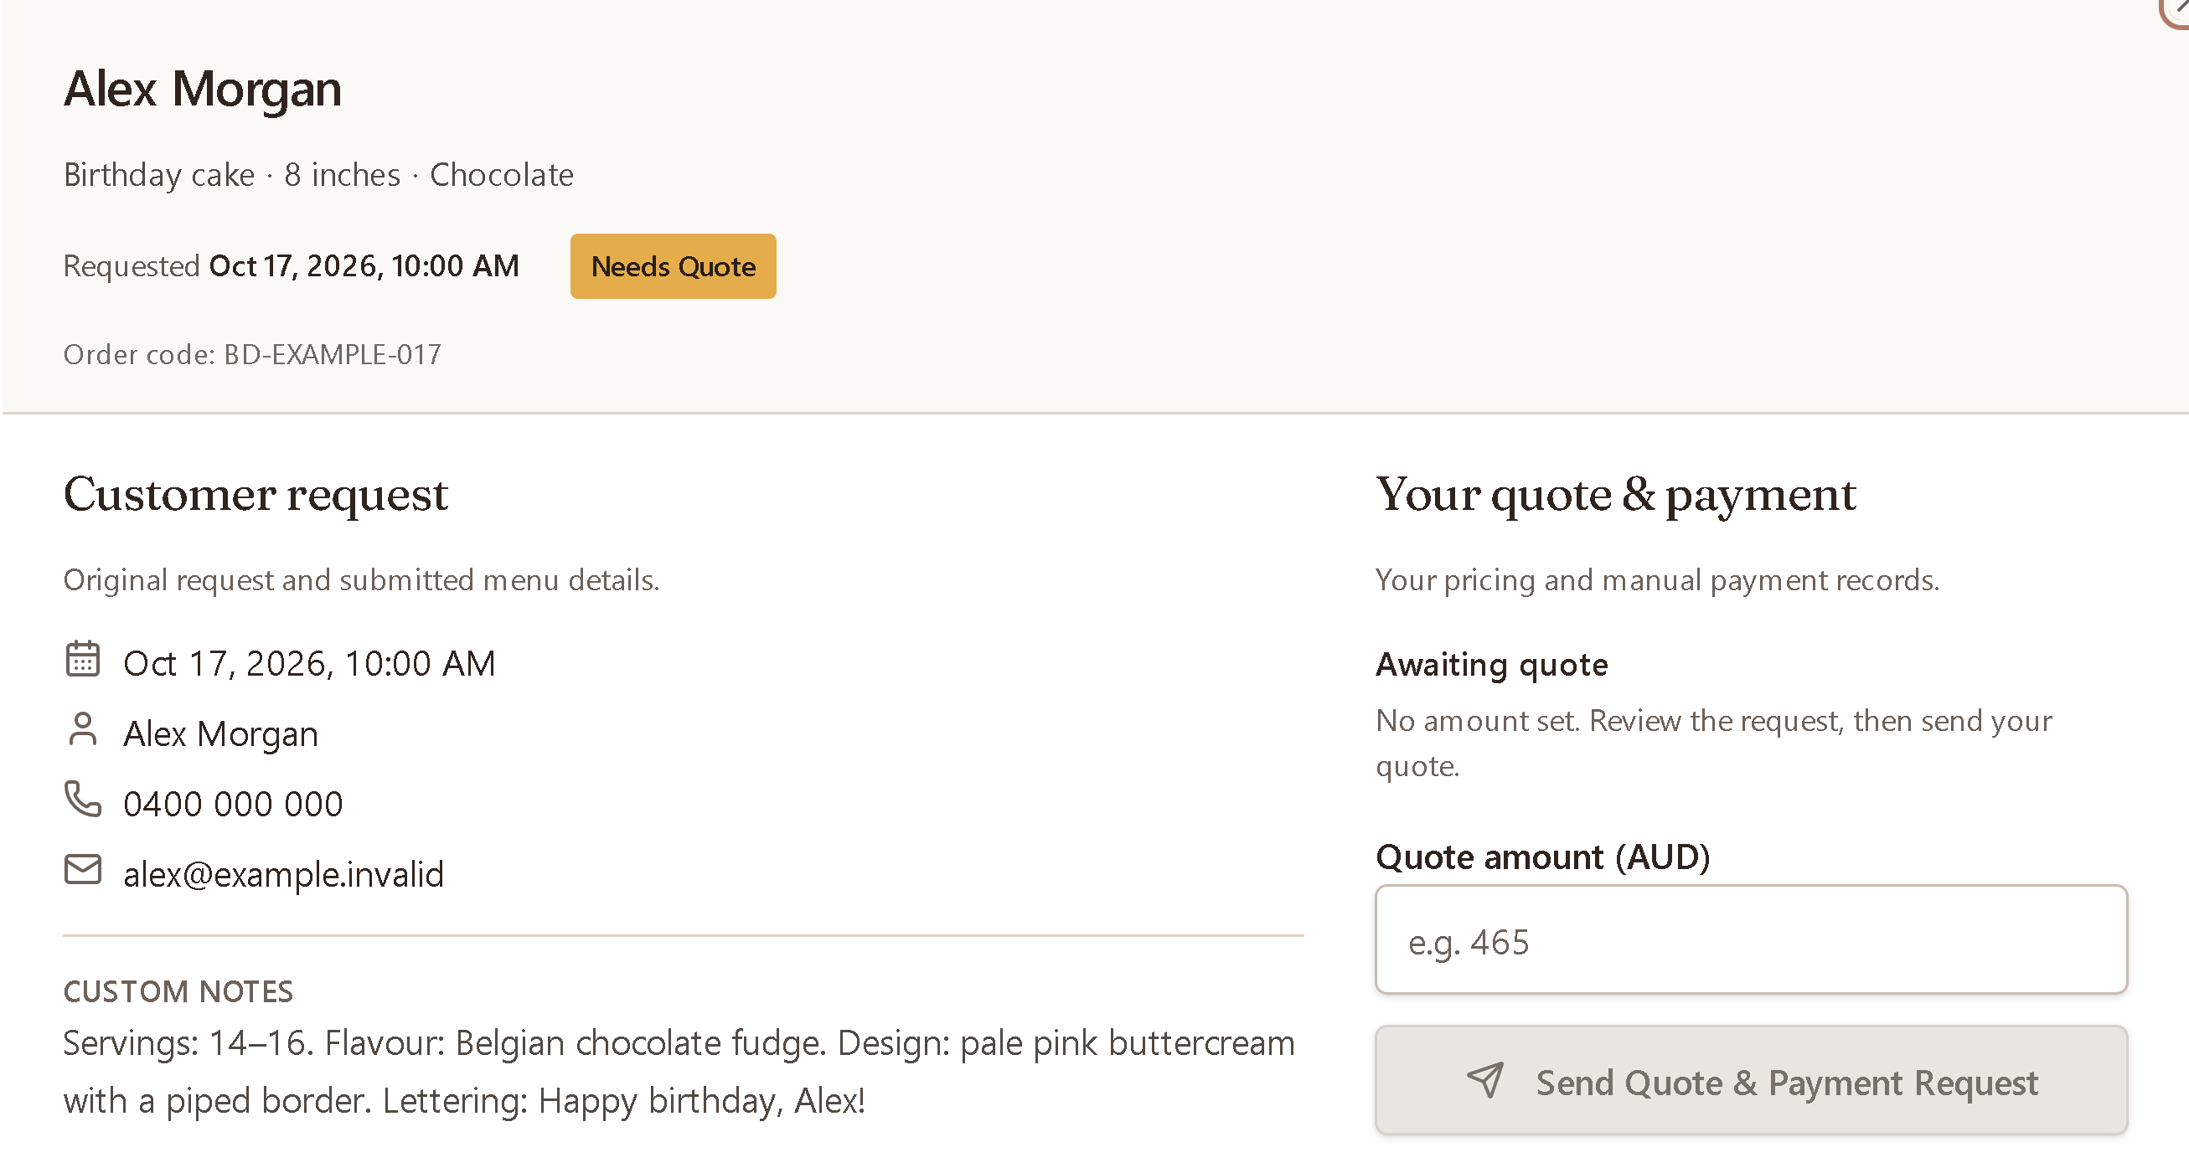The image size is (2189, 1168).
Task: Click the envelope icon beside the email address
Action: pos(82,870)
